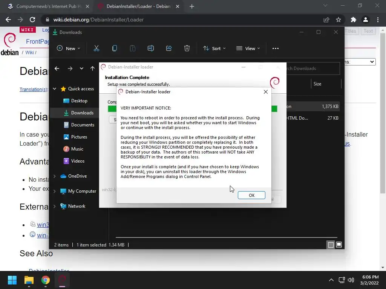Open File Explorer from the taskbar
386x289 pixels.
click(x=29, y=280)
